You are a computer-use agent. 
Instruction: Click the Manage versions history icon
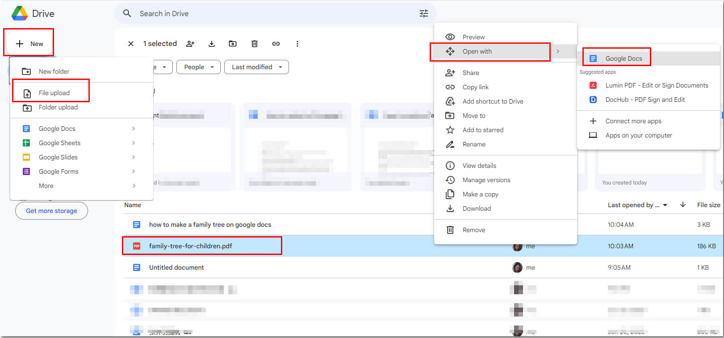450,180
